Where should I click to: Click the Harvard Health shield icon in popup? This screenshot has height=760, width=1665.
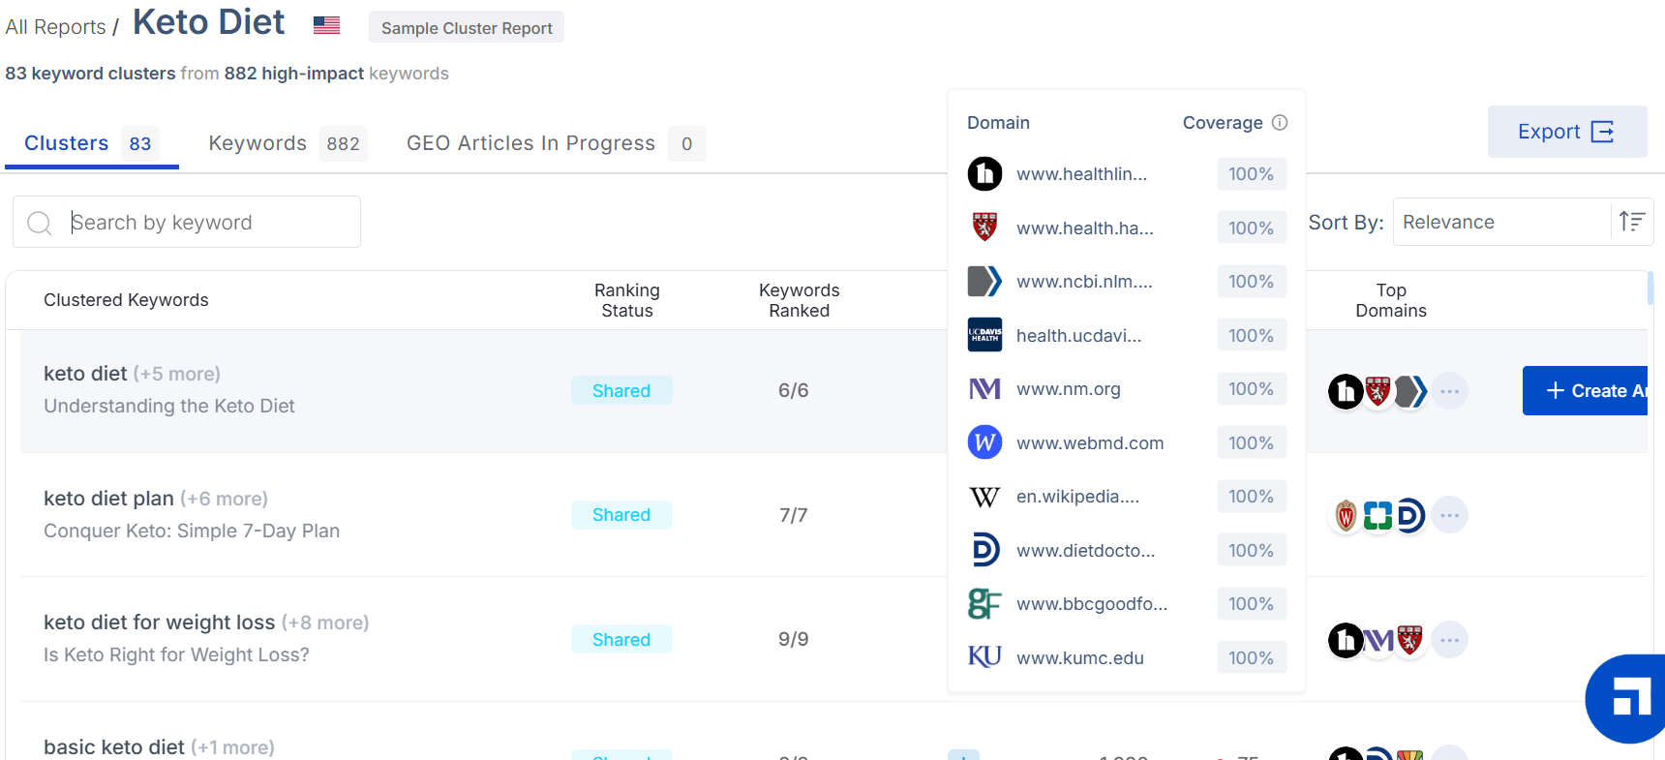pos(984,228)
